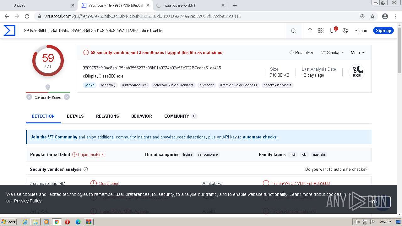Click info icon beside Security vendors' analysis

(86, 169)
